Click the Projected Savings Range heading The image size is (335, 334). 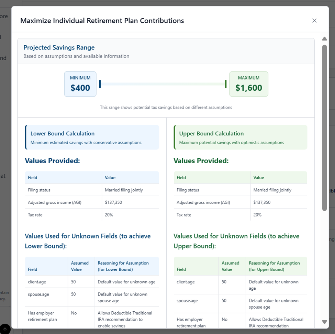(x=59, y=48)
